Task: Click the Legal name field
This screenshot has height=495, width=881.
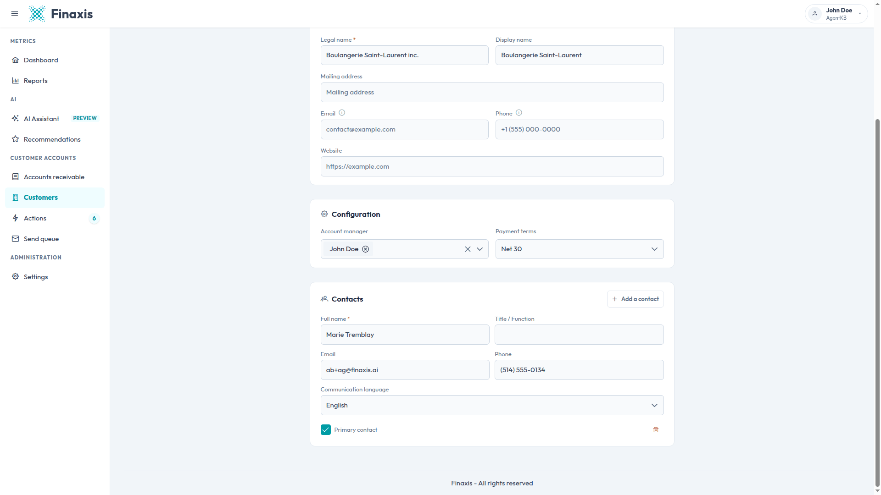Action: (404, 55)
